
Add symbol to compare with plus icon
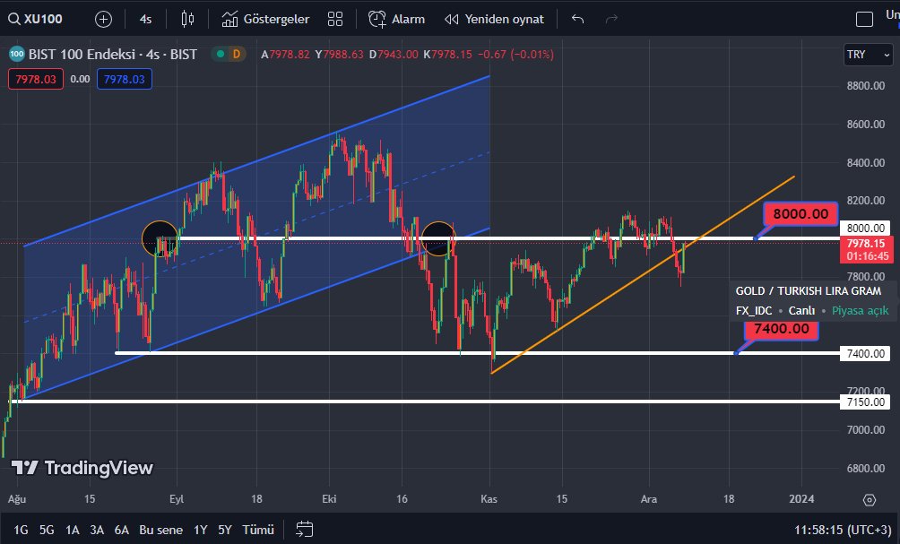click(x=103, y=19)
